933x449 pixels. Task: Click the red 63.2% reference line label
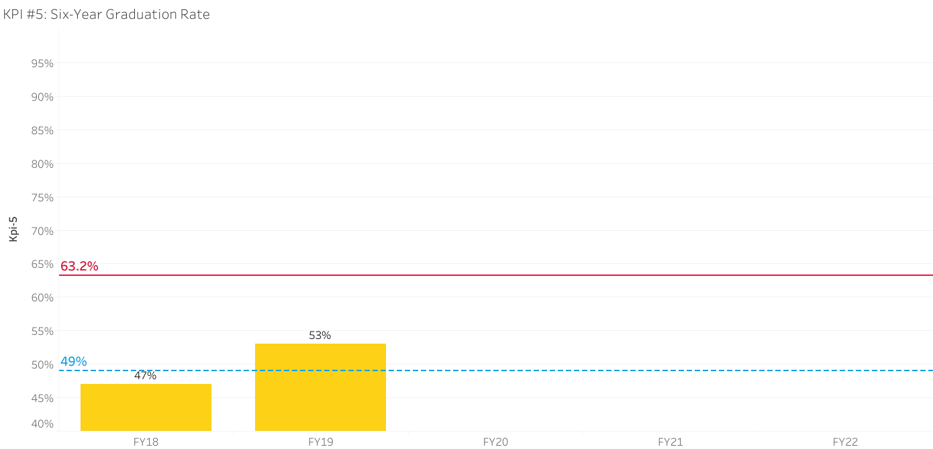pos(79,266)
